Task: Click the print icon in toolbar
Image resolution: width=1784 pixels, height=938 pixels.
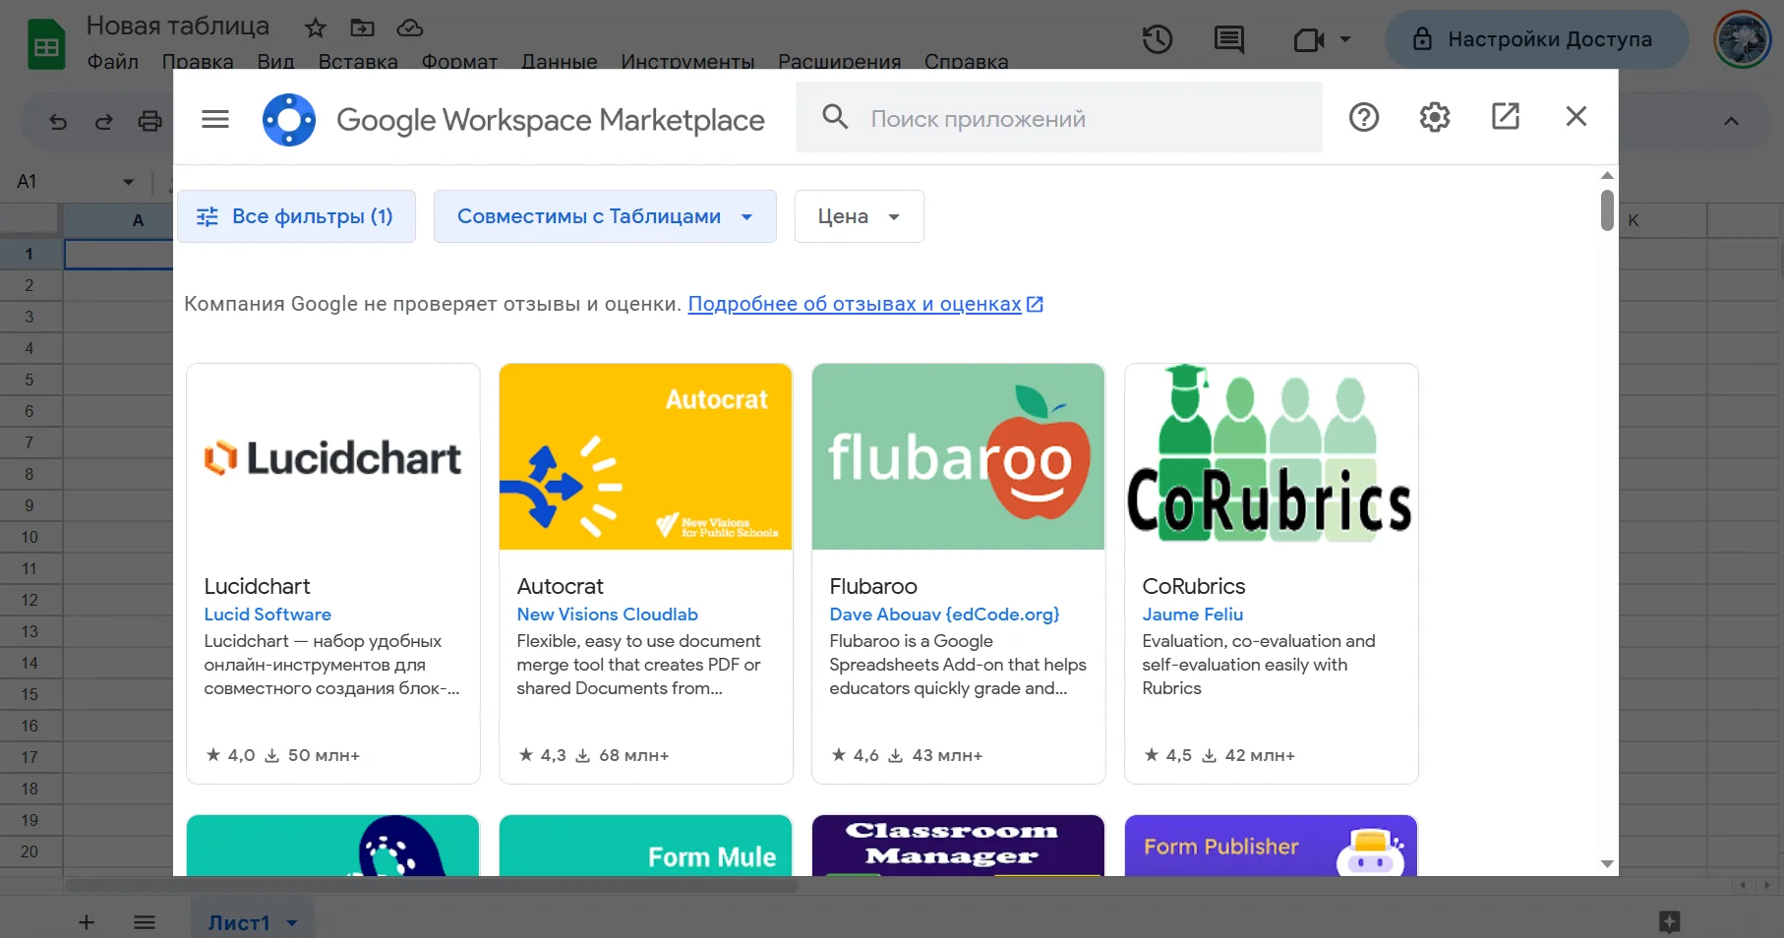Action: (149, 122)
